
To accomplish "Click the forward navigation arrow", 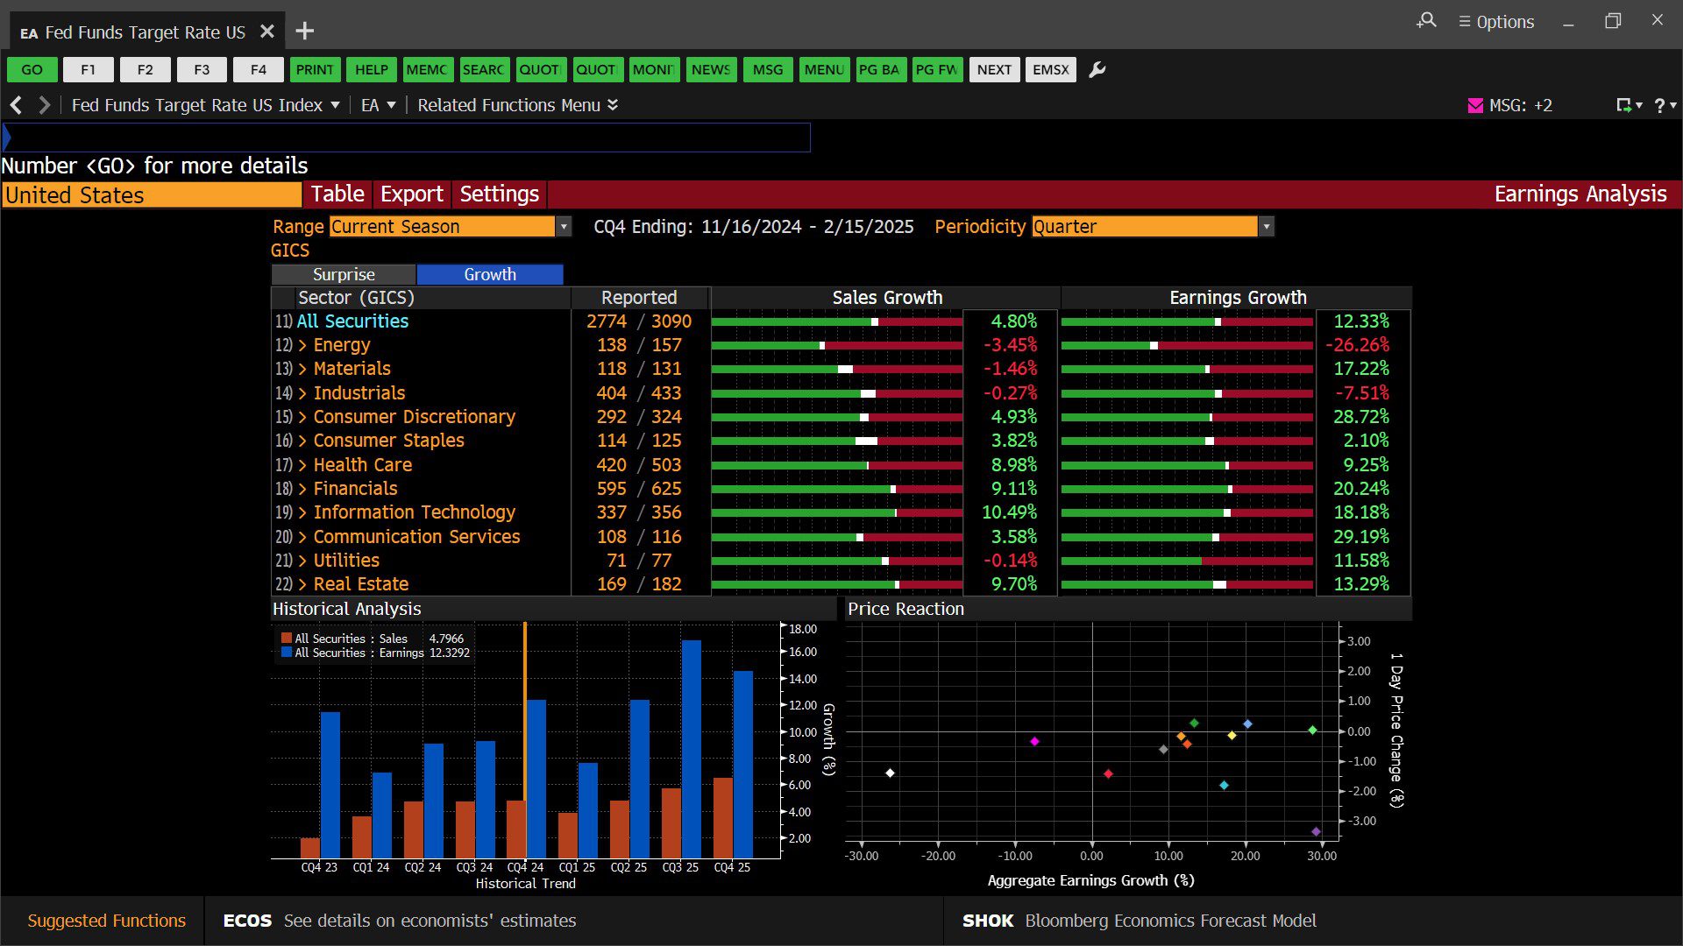I will point(44,105).
